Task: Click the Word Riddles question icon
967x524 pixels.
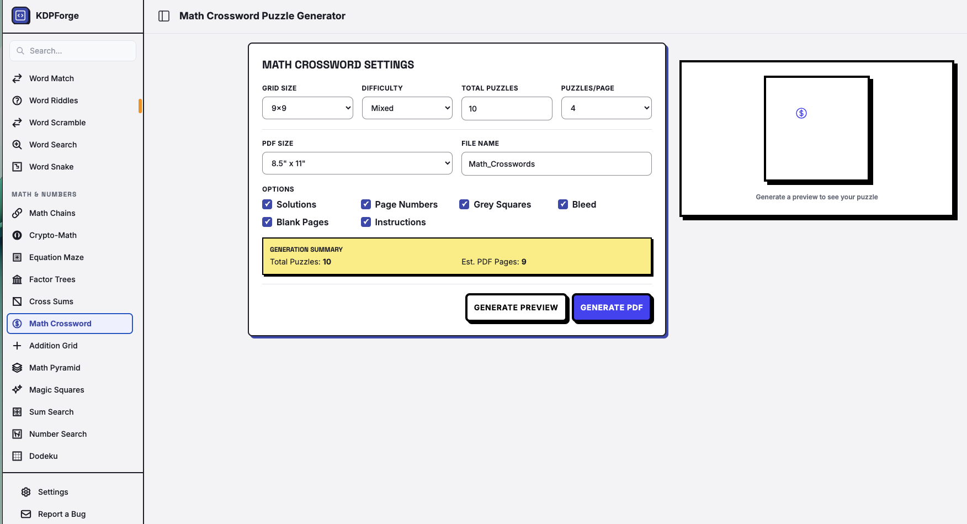Action: (17, 100)
